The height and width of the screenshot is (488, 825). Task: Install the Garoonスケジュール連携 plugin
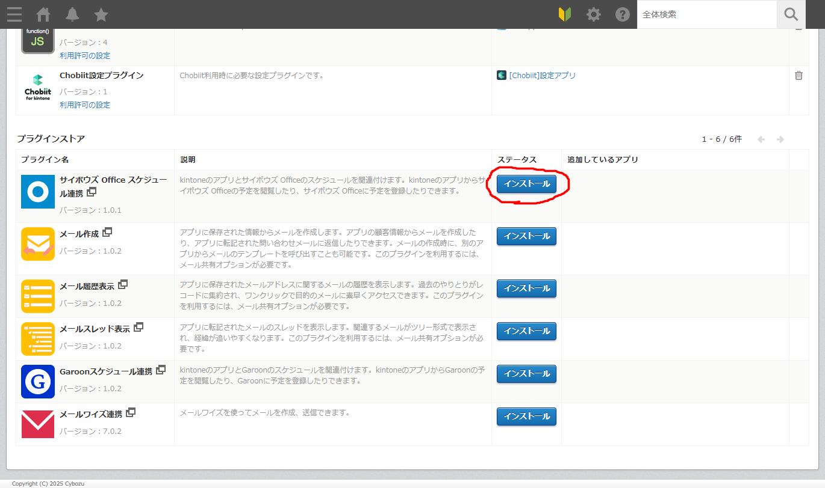(x=526, y=374)
